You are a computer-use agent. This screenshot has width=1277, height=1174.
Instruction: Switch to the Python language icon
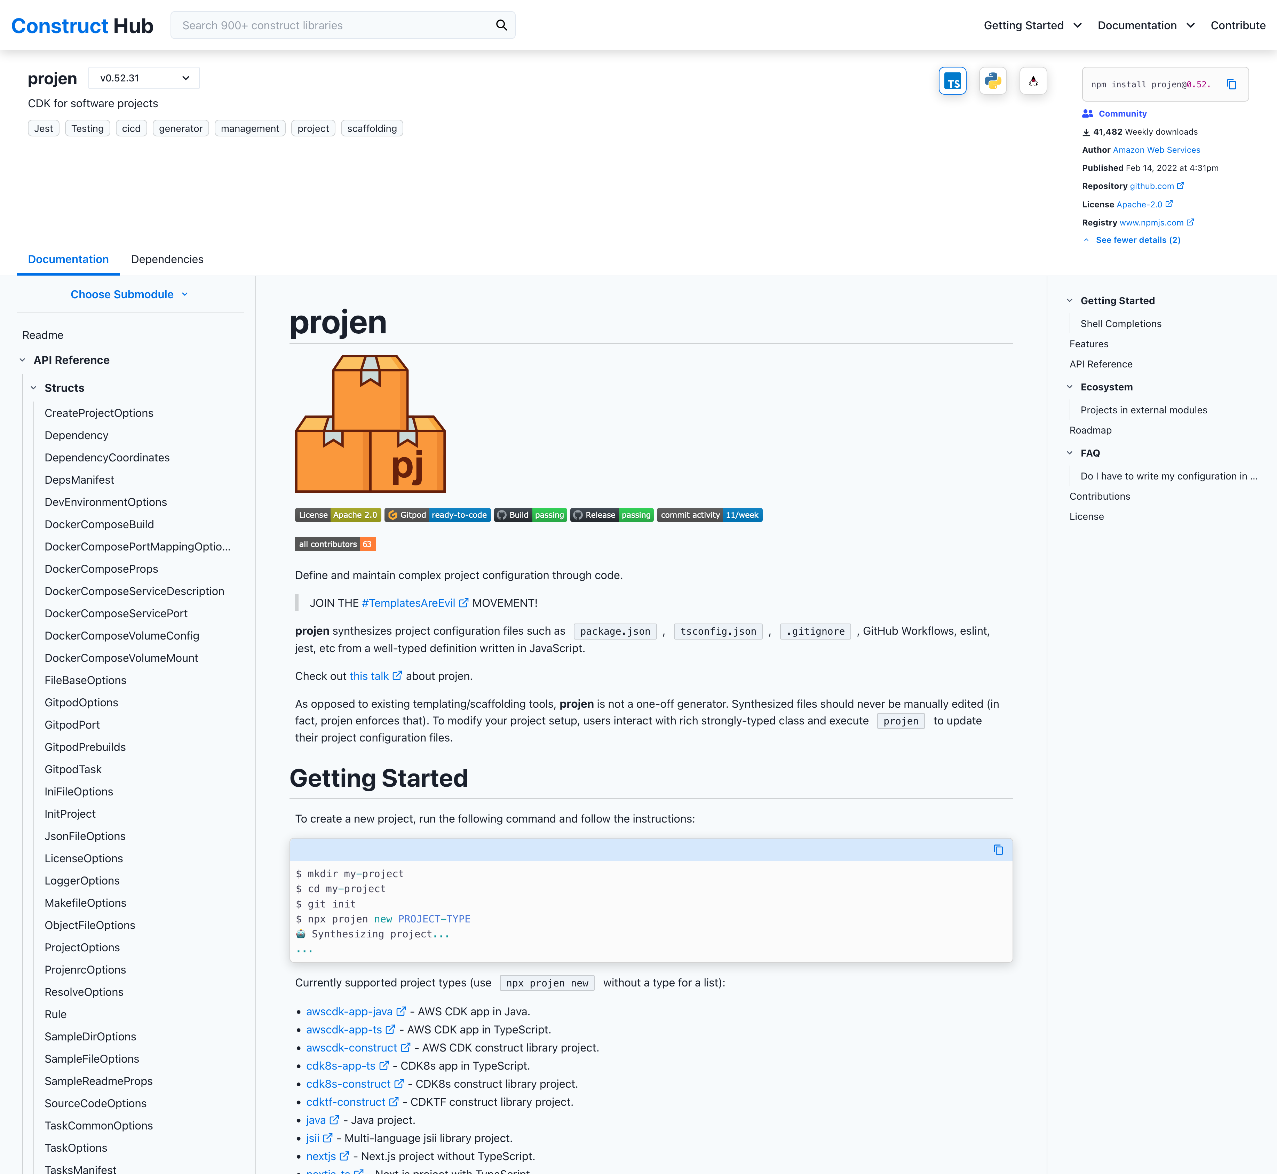(992, 81)
